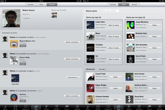Unfollow Coldplay with Dejar de seguir
This screenshot has width=165, height=110.
click(x=114, y=48)
